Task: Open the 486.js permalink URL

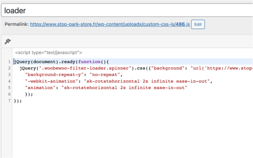Action: pyautogui.click(x=110, y=24)
